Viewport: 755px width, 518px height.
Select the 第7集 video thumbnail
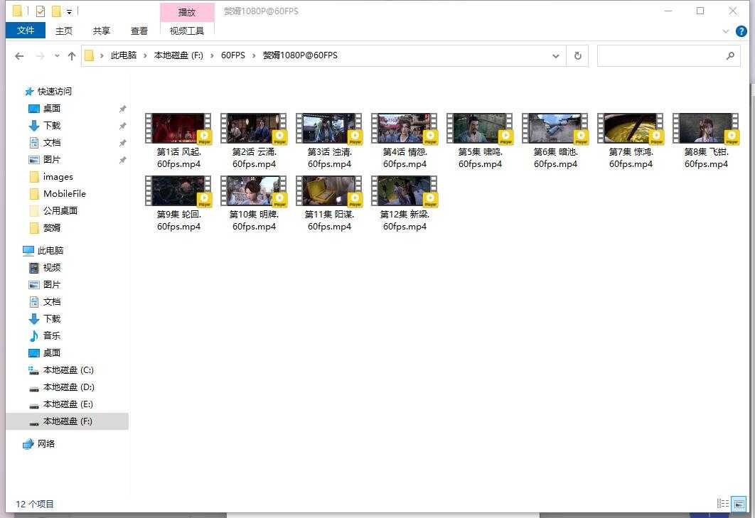(631, 129)
